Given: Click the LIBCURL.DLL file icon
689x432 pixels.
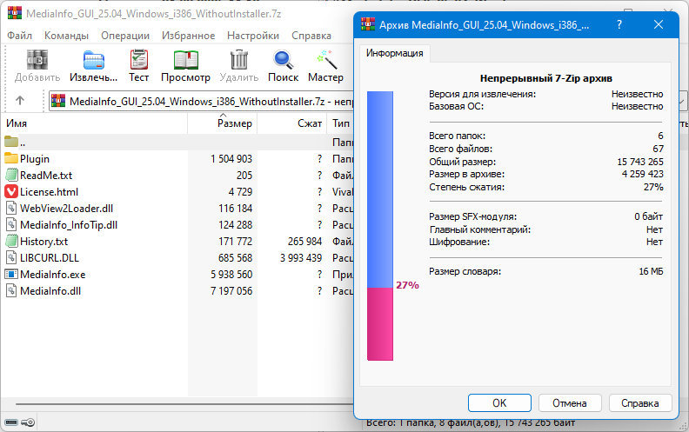Looking at the screenshot, I should tap(11, 257).
